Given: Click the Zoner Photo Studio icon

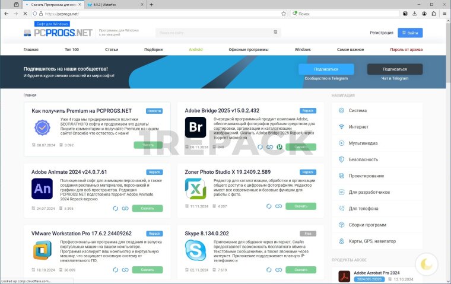Looking at the screenshot, I should 195,189.
